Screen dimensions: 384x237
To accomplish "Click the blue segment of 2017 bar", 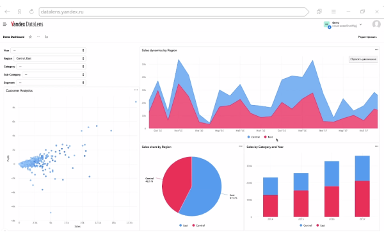I will [362, 168].
